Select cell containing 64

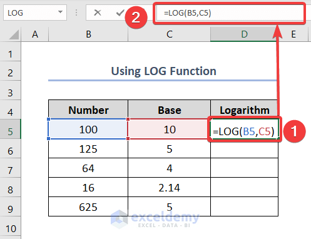88,168
